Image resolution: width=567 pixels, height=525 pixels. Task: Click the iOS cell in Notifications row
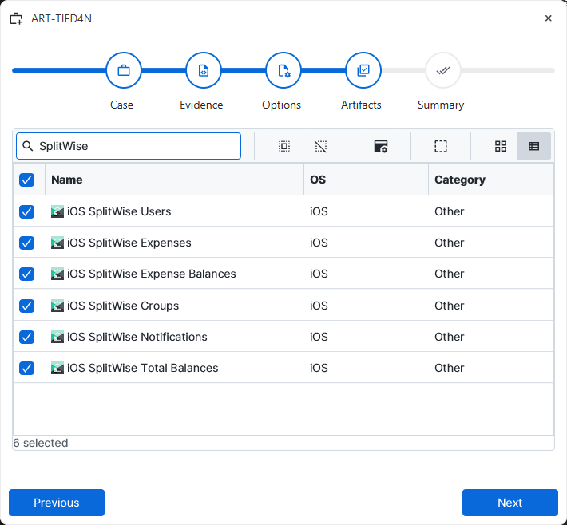[x=319, y=337]
